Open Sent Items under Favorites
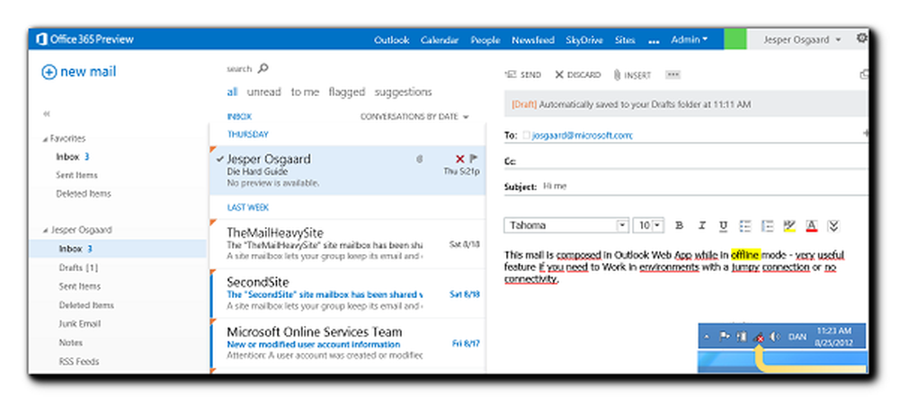The image size is (899, 404). pos(76,175)
